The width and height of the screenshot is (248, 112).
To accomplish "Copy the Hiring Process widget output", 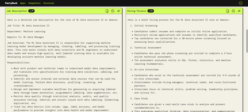I will coord(227,11).
